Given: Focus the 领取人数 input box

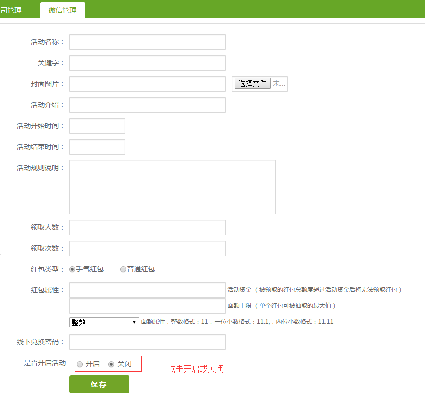Looking at the screenshot, I should point(147,228).
